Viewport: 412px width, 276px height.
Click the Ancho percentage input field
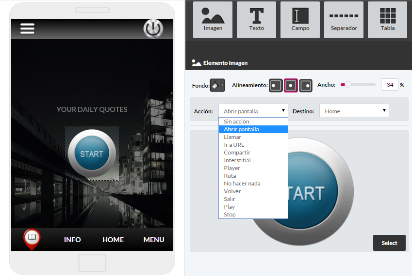click(390, 85)
